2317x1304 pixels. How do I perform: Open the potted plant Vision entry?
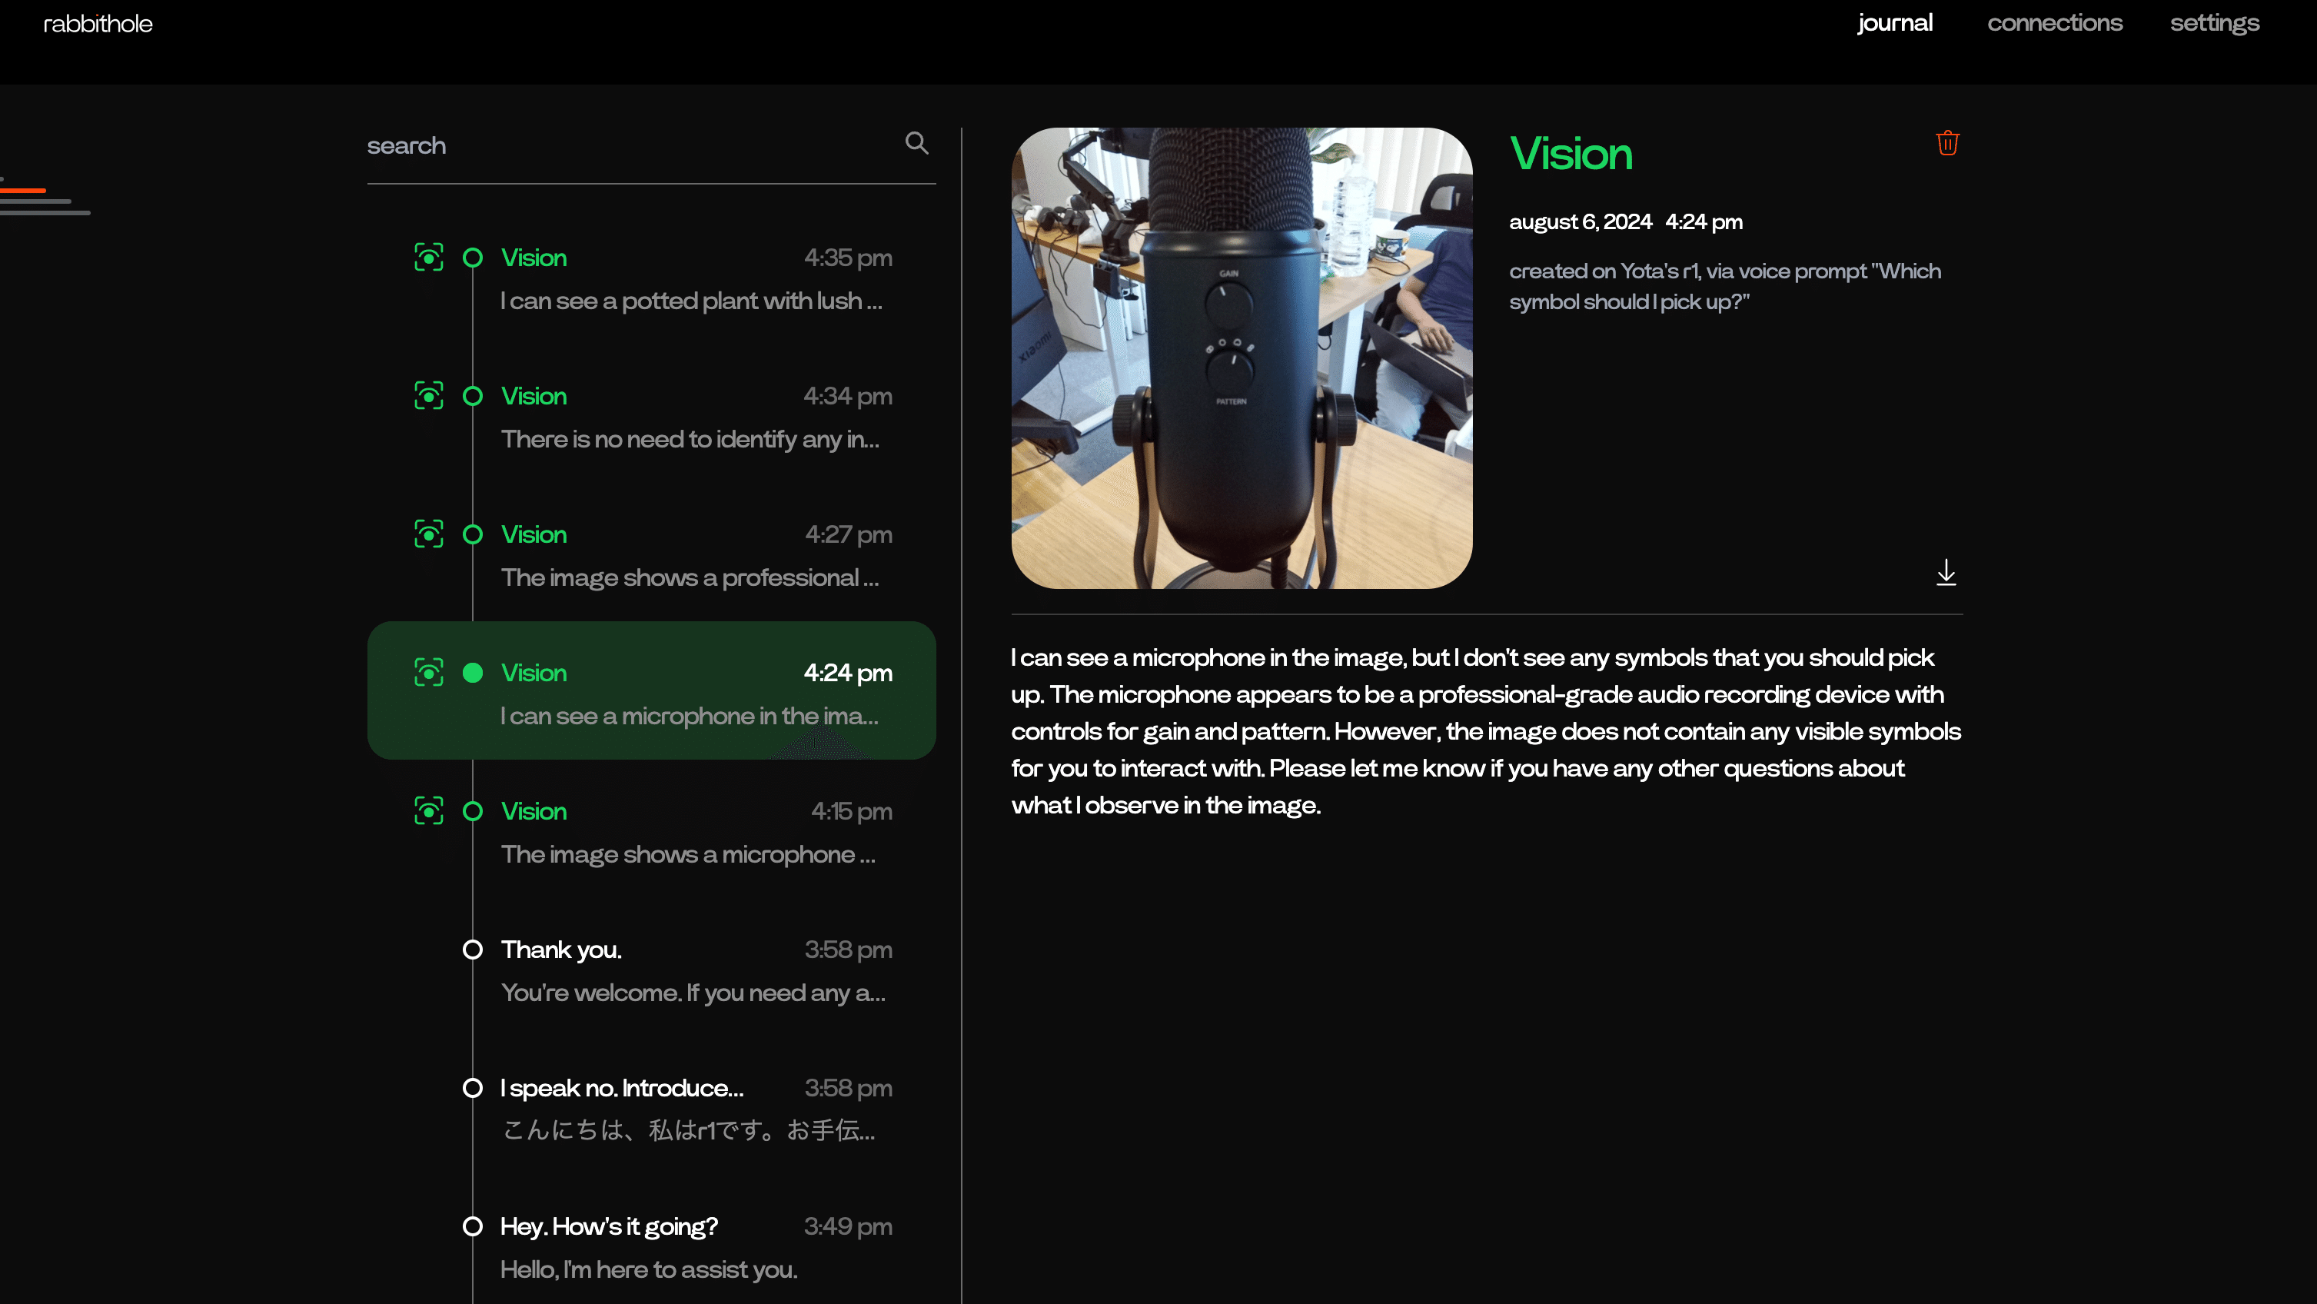(690, 301)
